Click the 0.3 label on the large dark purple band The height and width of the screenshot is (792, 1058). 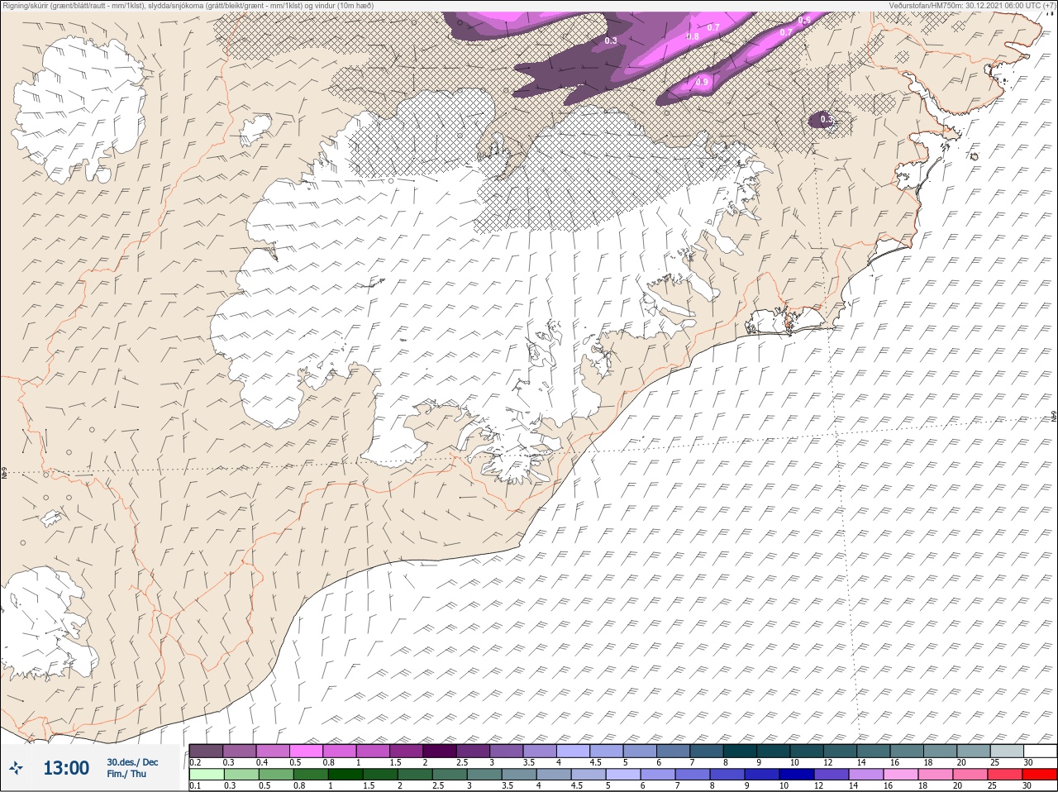point(611,41)
